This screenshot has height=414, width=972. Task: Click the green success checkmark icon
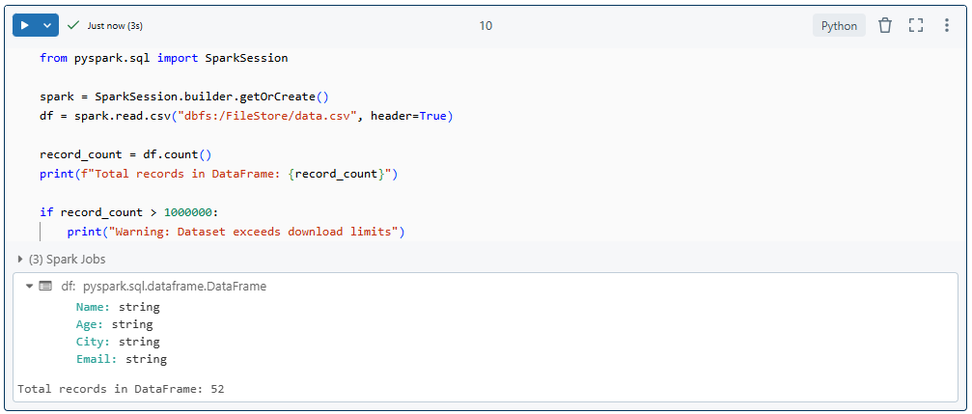(x=73, y=26)
